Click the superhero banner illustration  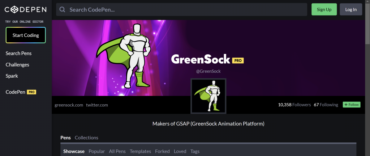[124, 56]
